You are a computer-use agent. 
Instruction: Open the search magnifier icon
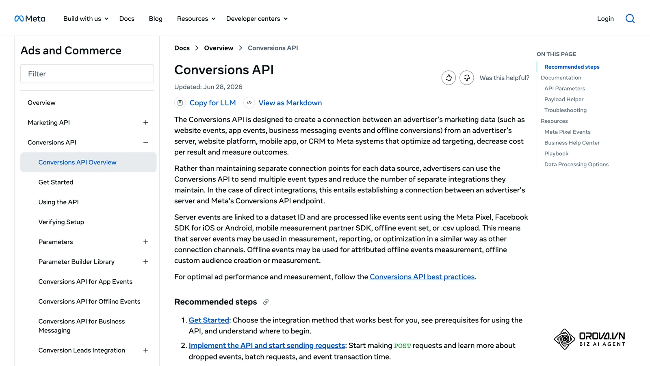point(630,19)
